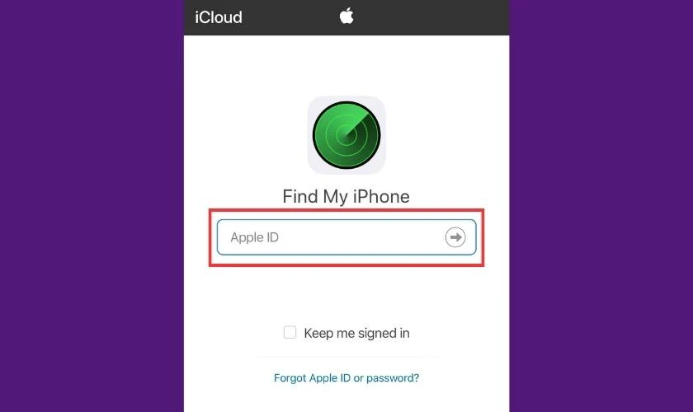Click the header area between iCloud and Apple logo

[x=290, y=17]
